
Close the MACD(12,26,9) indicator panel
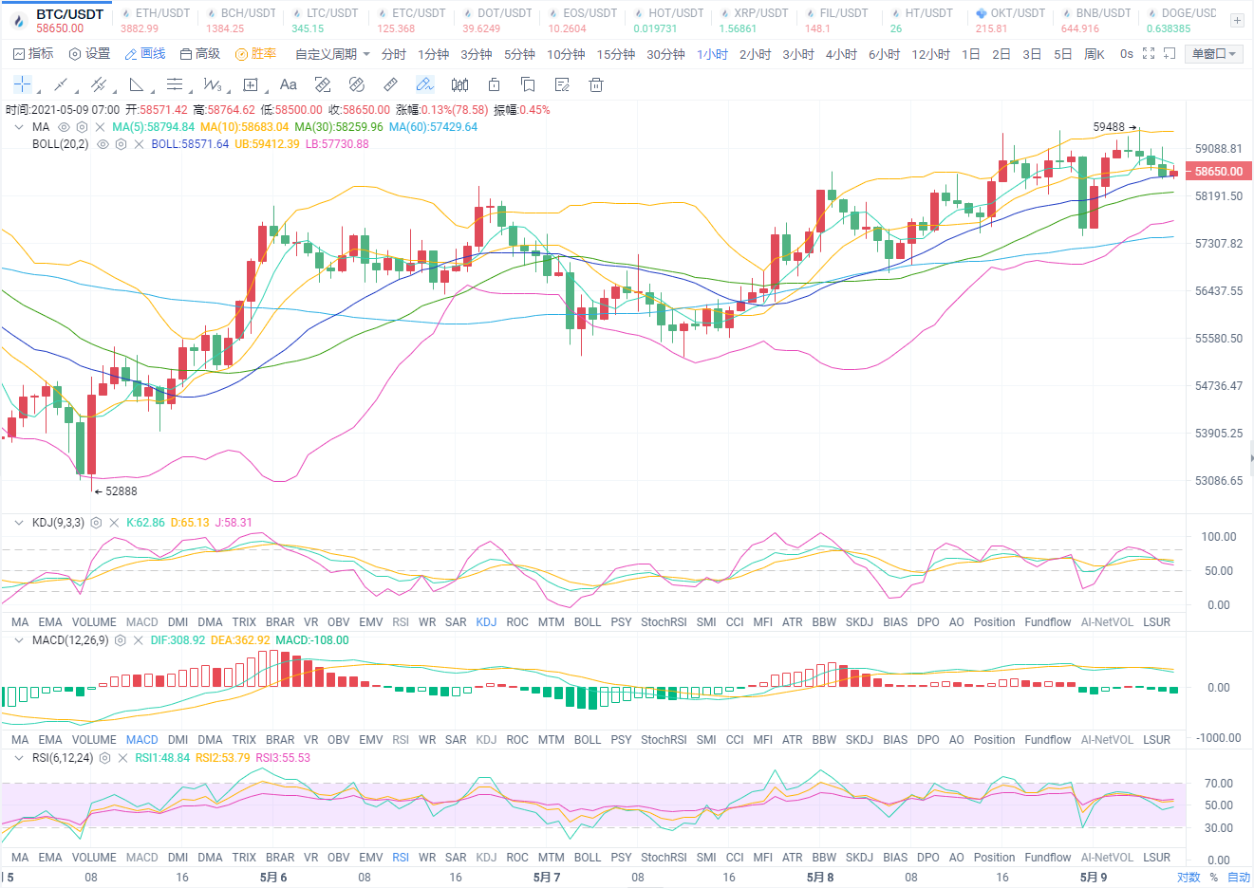(x=139, y=640)
